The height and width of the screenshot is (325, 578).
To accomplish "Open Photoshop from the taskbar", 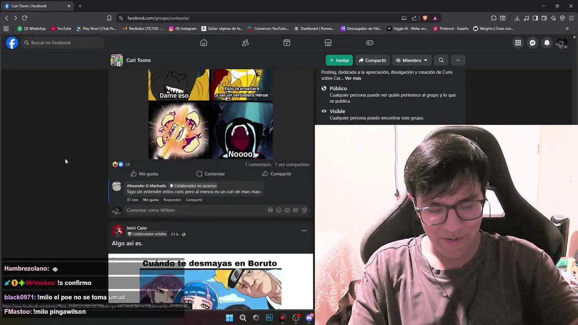I will (x=269, y=318).
